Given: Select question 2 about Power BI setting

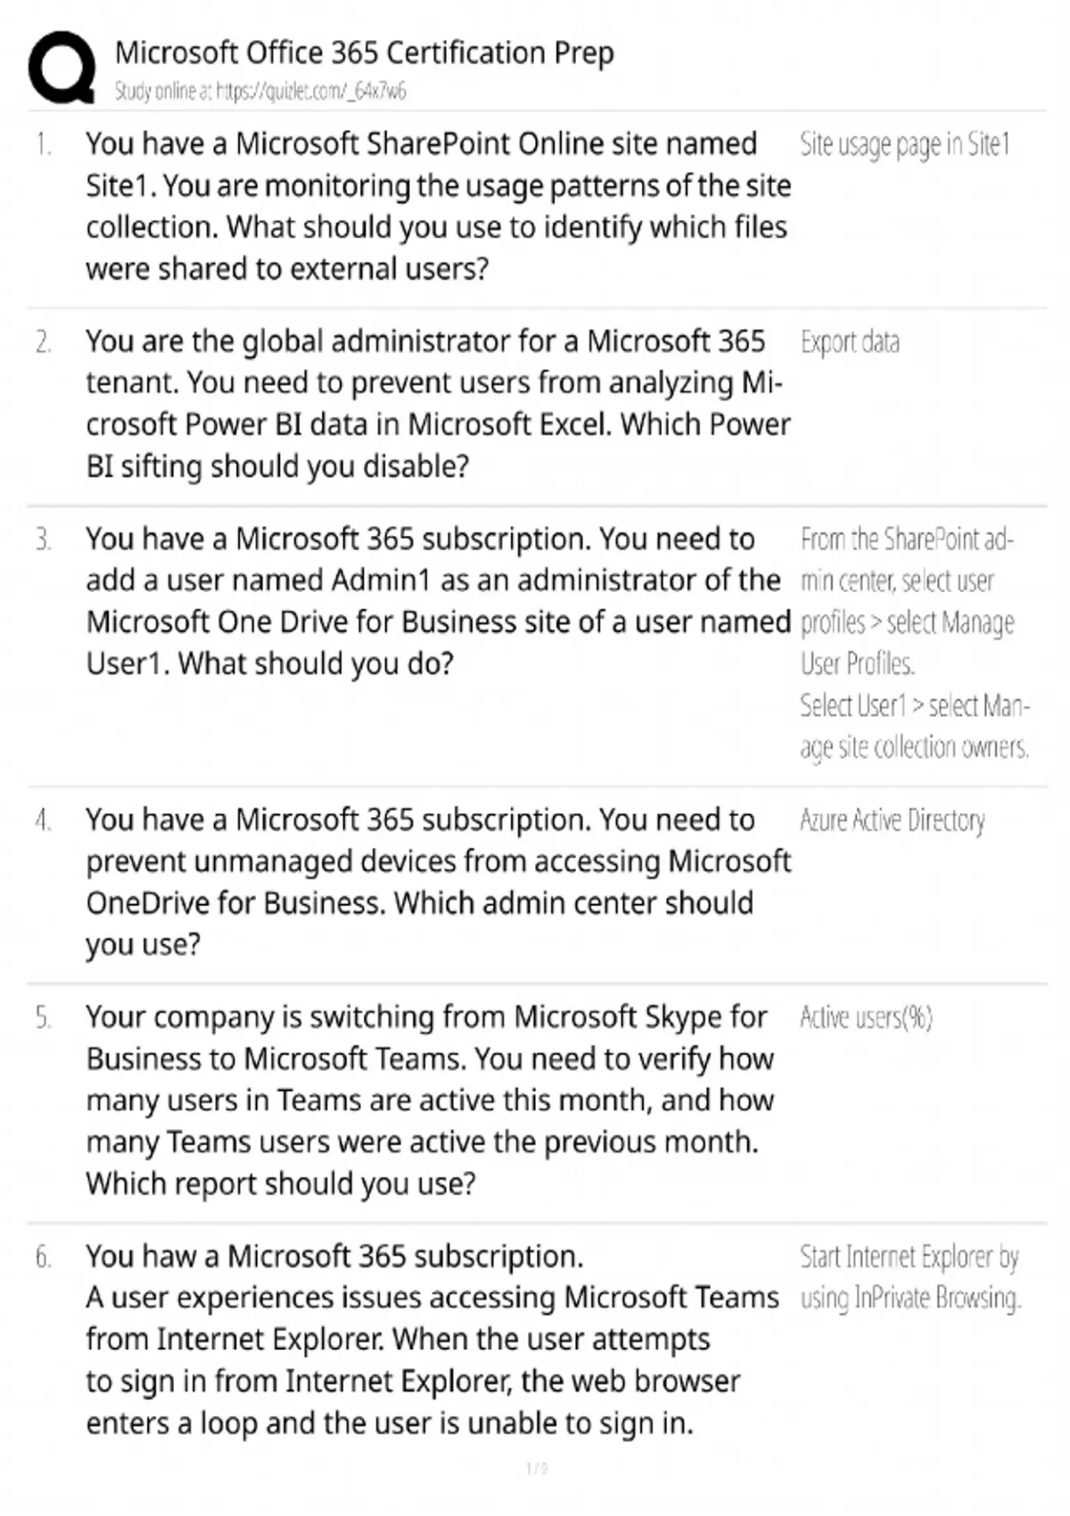Looking at the screenshot, I should pyautogui.click(x=437, y=404).
